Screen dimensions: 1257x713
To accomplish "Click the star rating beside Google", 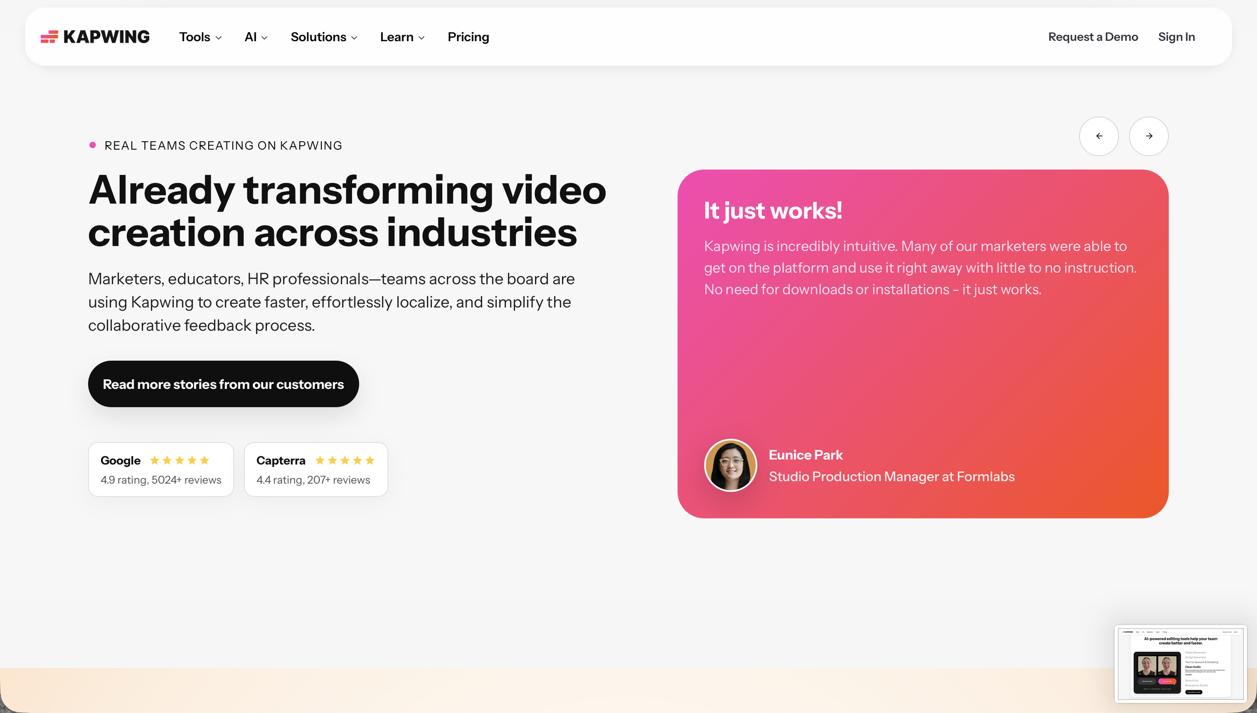I will 179,460.
